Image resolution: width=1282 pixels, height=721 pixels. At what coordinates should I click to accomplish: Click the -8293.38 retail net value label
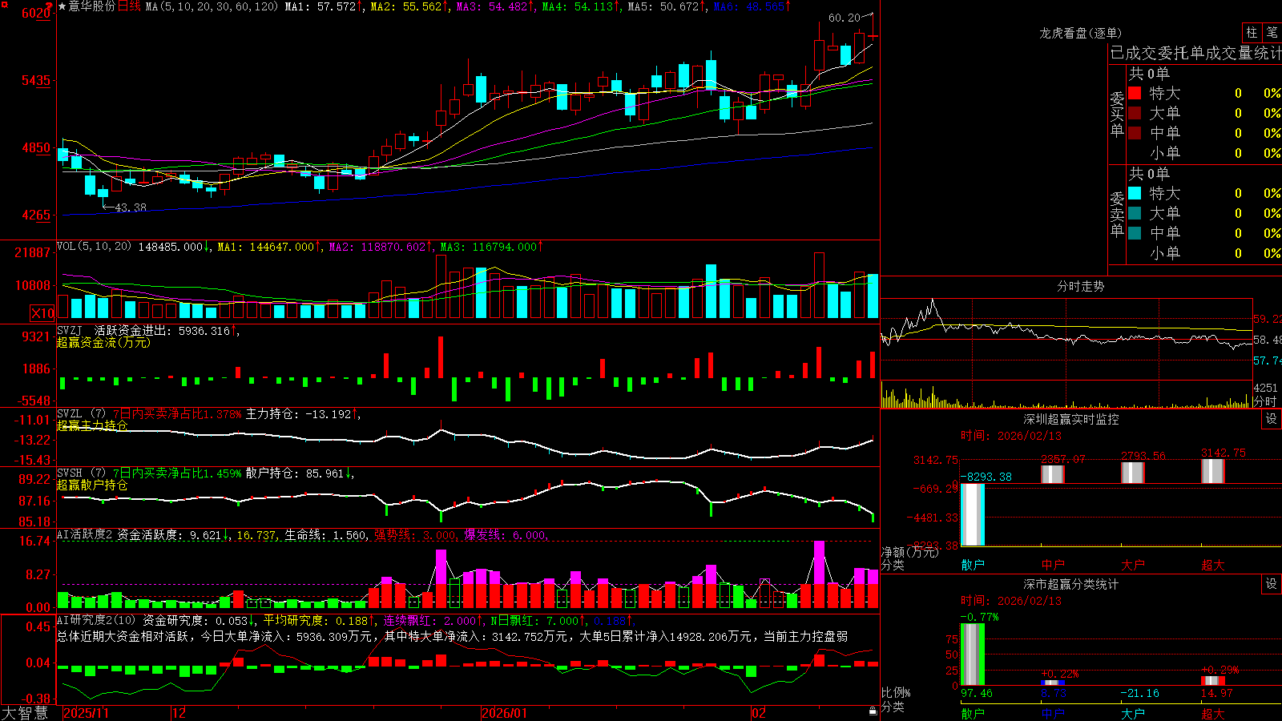(986, 477)
